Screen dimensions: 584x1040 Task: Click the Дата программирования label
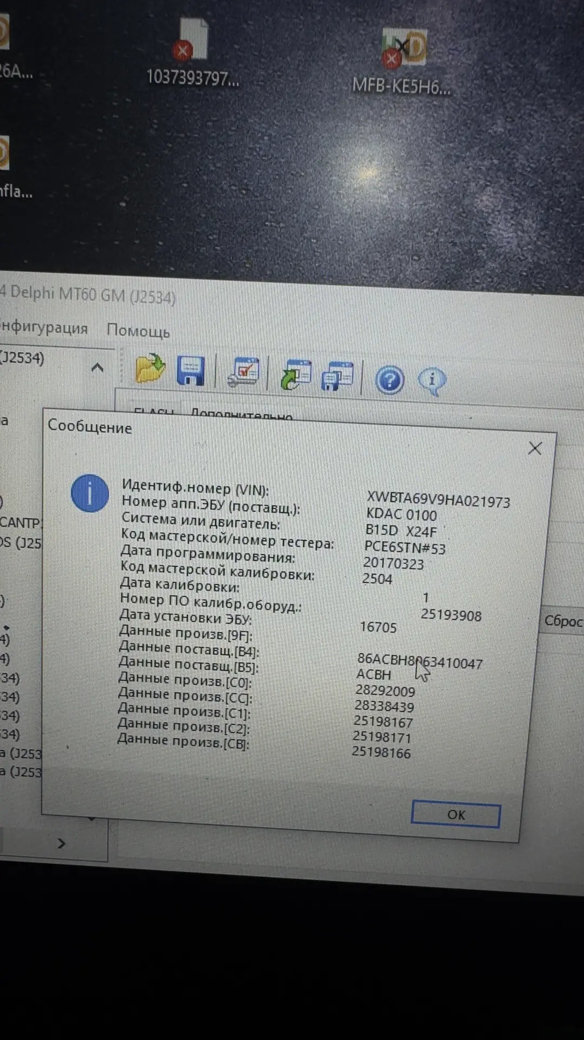pos(207,554)
